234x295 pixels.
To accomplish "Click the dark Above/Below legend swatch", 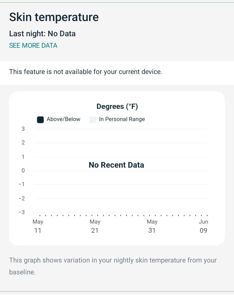I will pyautogui.click(x=40, y=119).
